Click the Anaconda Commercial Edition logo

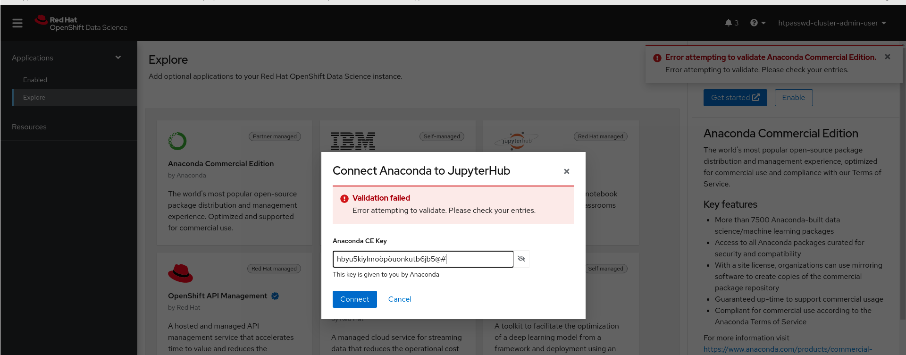click(x=177, y=141)
